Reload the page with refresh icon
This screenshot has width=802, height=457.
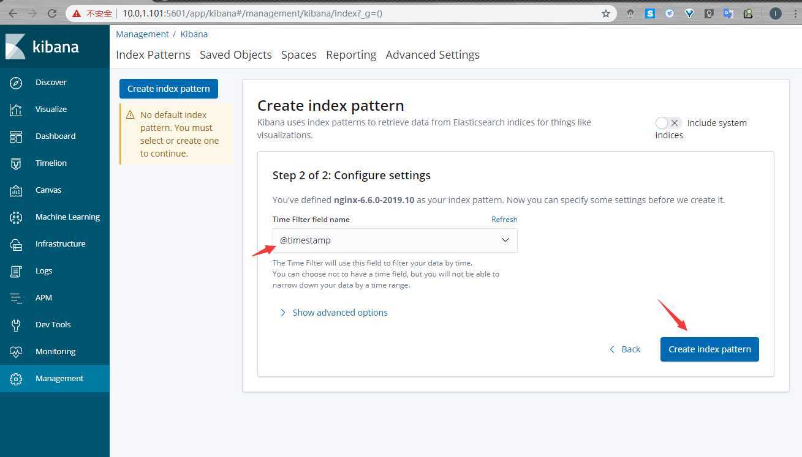point(52,13)
